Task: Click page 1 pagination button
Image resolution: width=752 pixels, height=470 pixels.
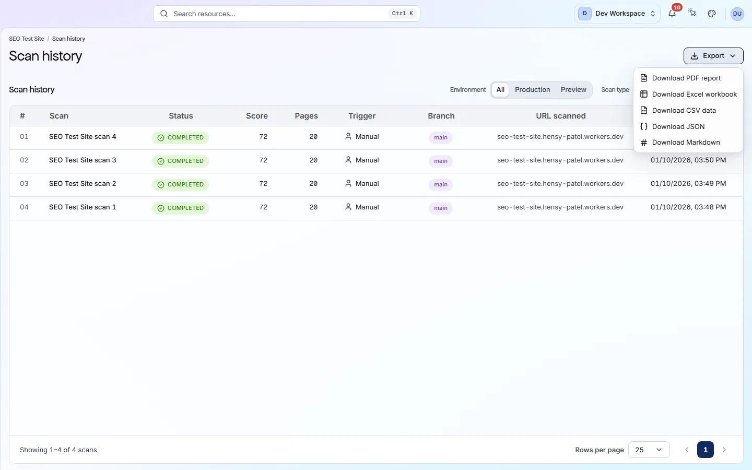Action: click(706, 450)
